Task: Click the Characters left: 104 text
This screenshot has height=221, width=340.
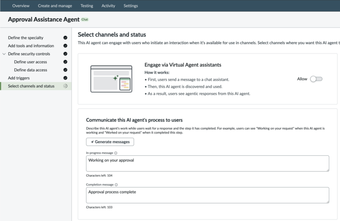Action: click(x=99, y=175)
